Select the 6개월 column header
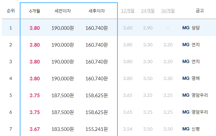This screenshot has height=136, width=216. (35, 11)
